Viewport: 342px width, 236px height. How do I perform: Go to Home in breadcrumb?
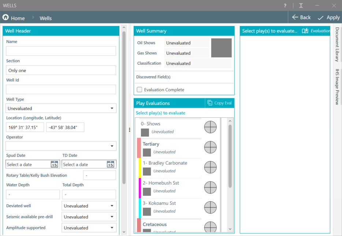coord(18,18)
